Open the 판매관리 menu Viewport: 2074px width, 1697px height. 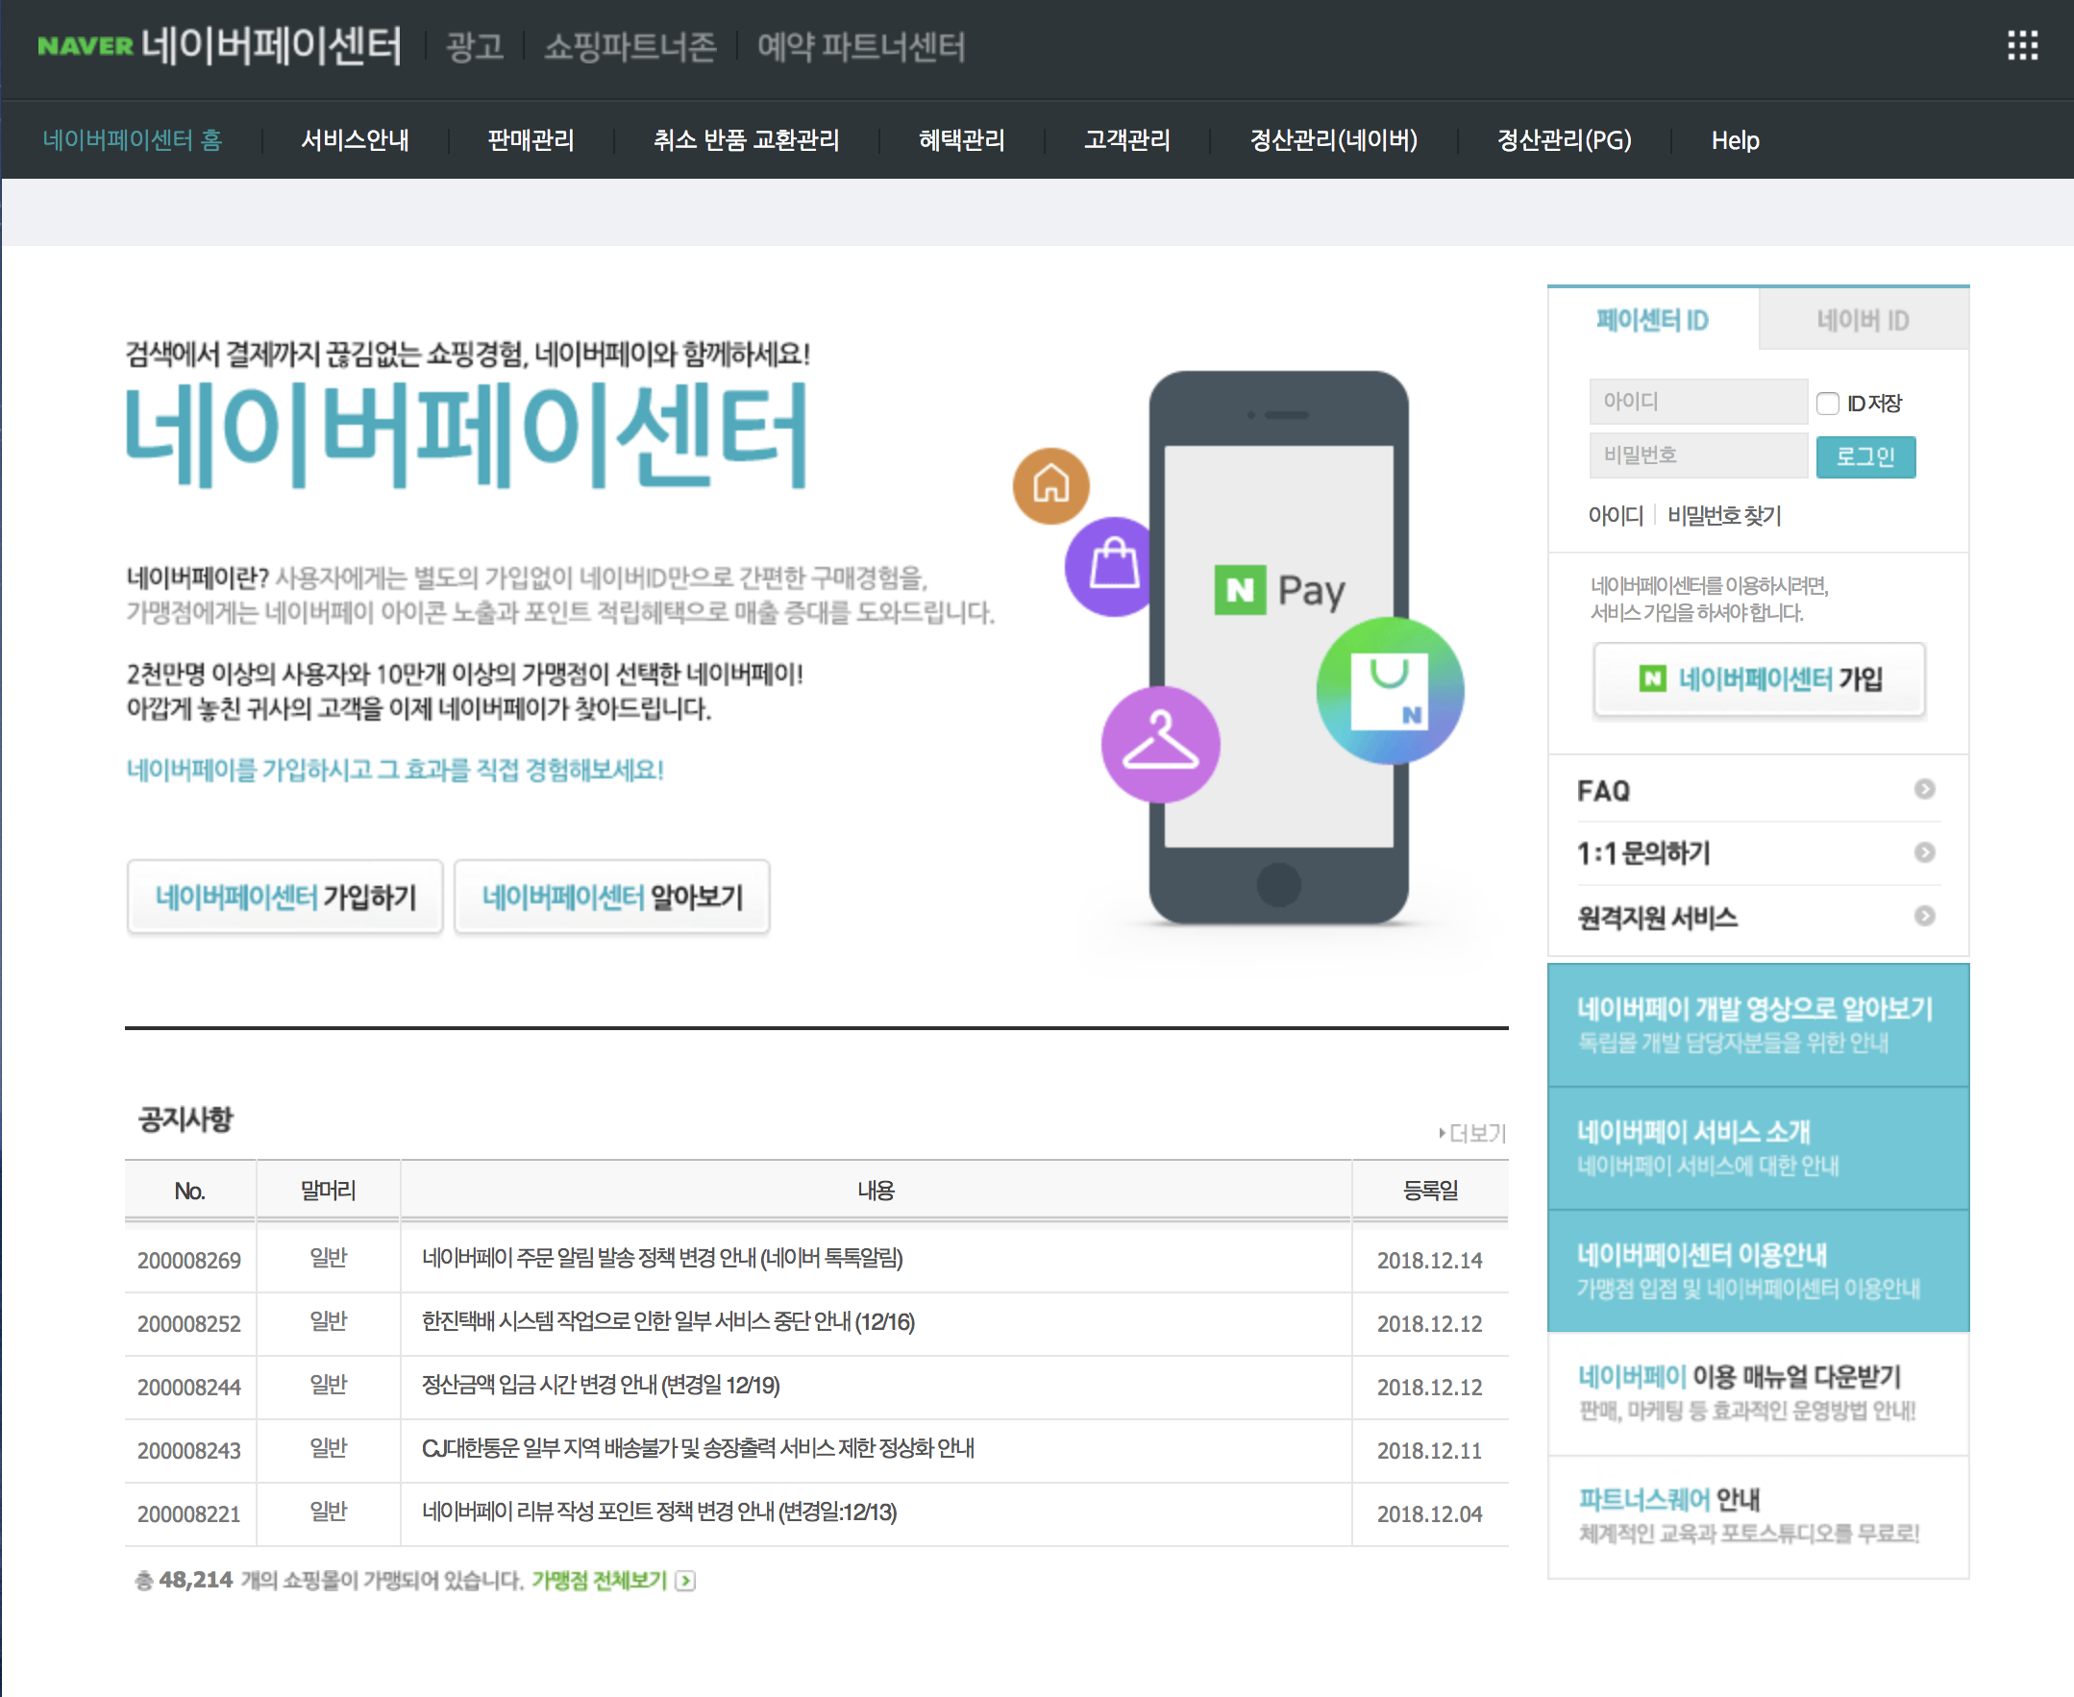click(531, 139)
